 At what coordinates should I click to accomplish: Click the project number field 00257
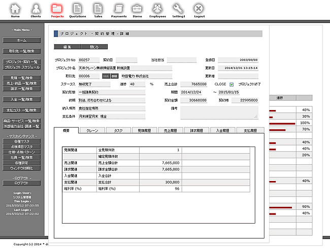tap(89, 60)
